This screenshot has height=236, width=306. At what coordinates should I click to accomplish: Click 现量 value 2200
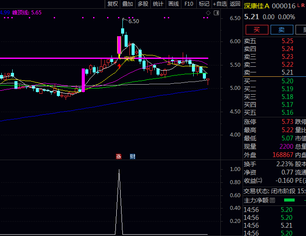286,147
